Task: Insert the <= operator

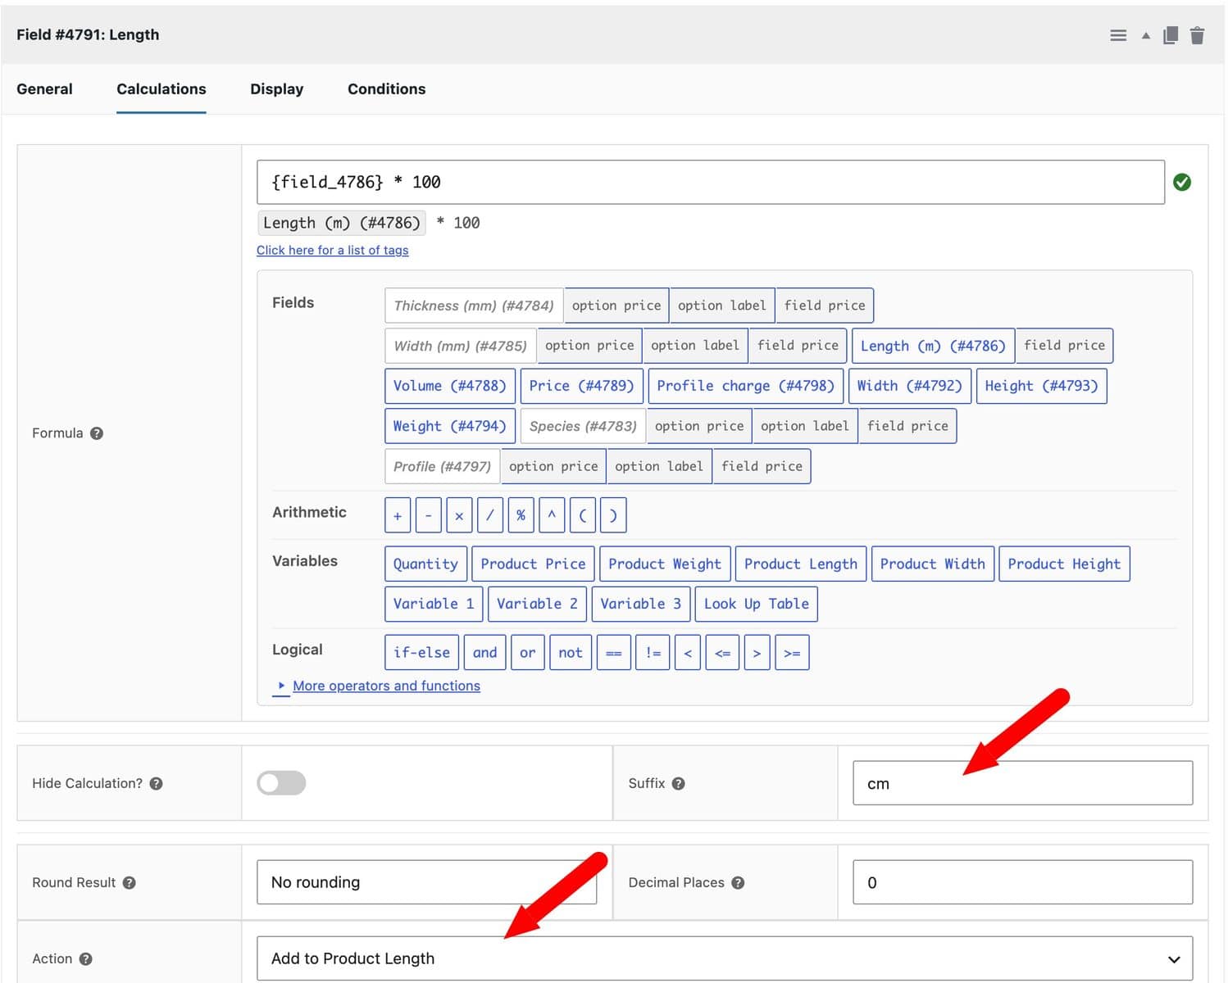Action: [x=722, y=653]
